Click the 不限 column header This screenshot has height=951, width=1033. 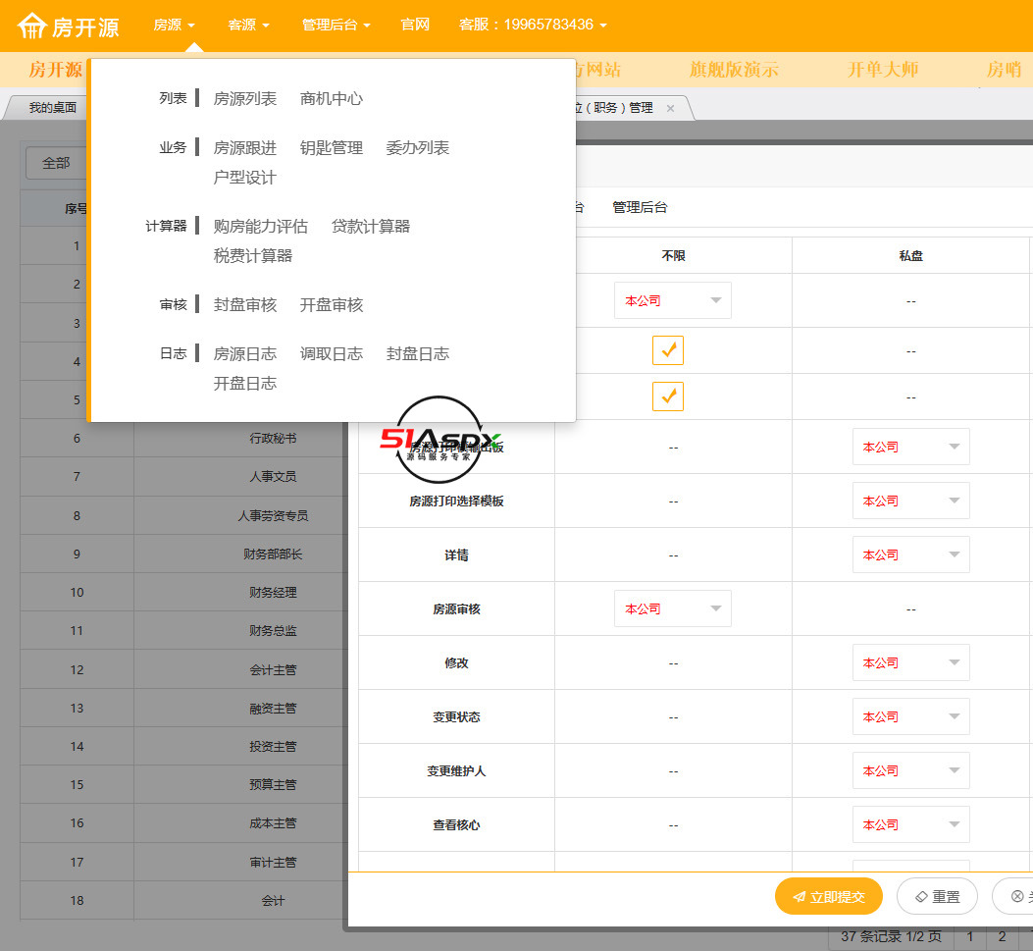[673, 256]
